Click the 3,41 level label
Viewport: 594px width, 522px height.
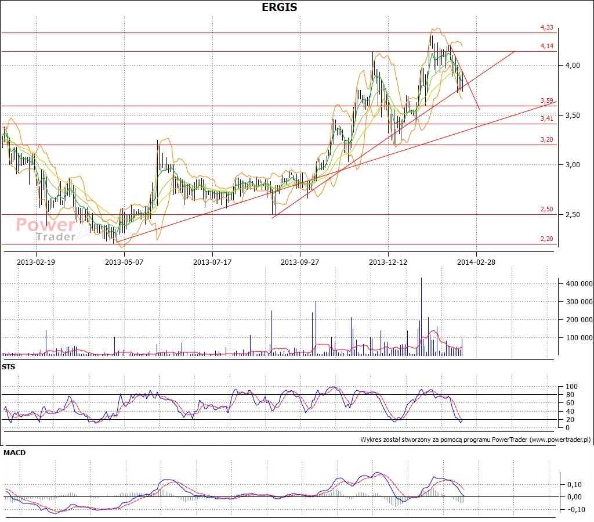[546, 118]
